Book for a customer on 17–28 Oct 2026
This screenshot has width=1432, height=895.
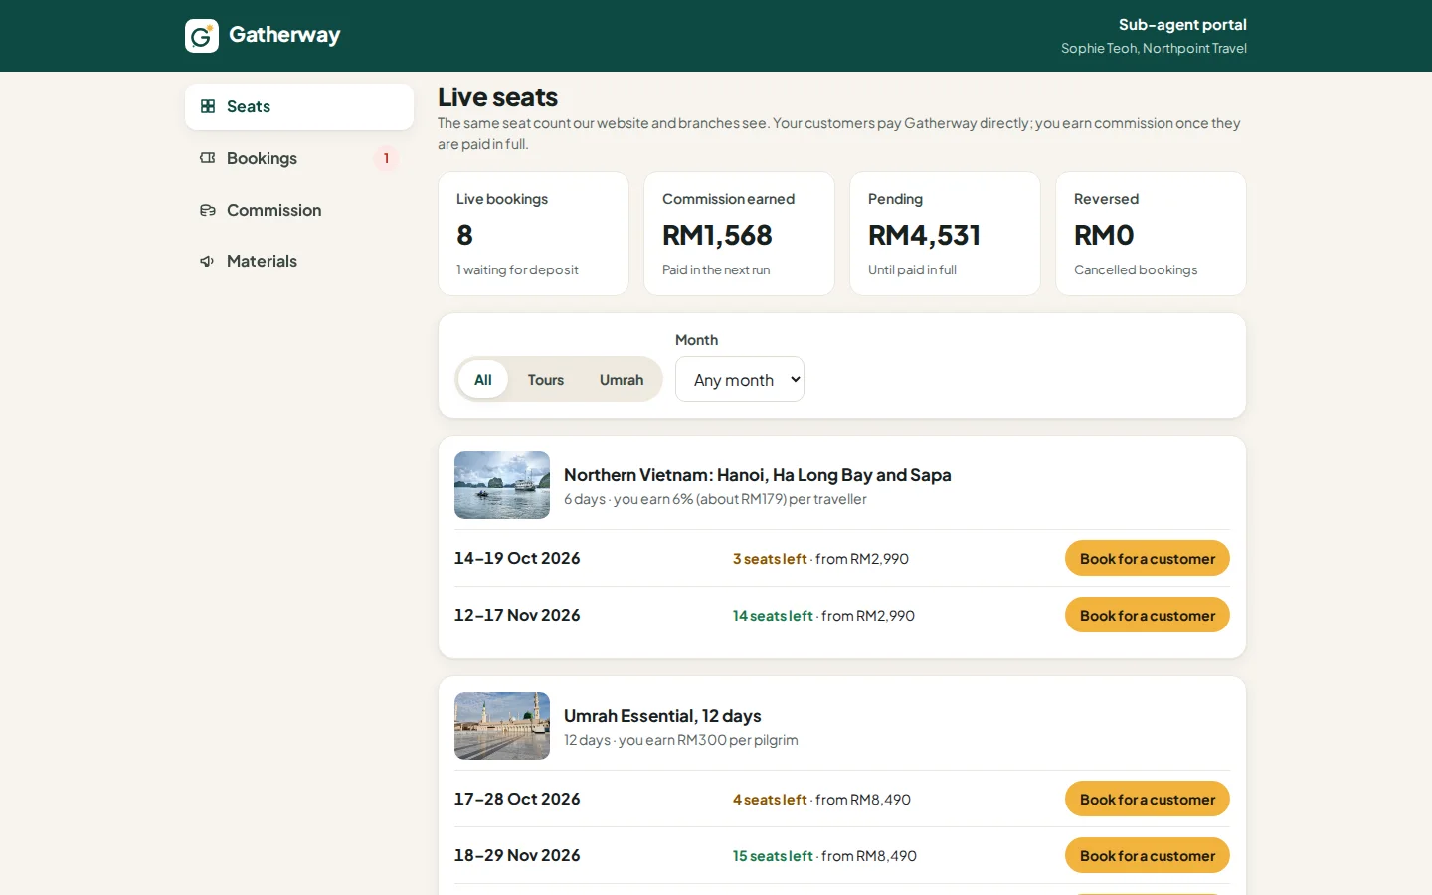[x=1148, y=799]
